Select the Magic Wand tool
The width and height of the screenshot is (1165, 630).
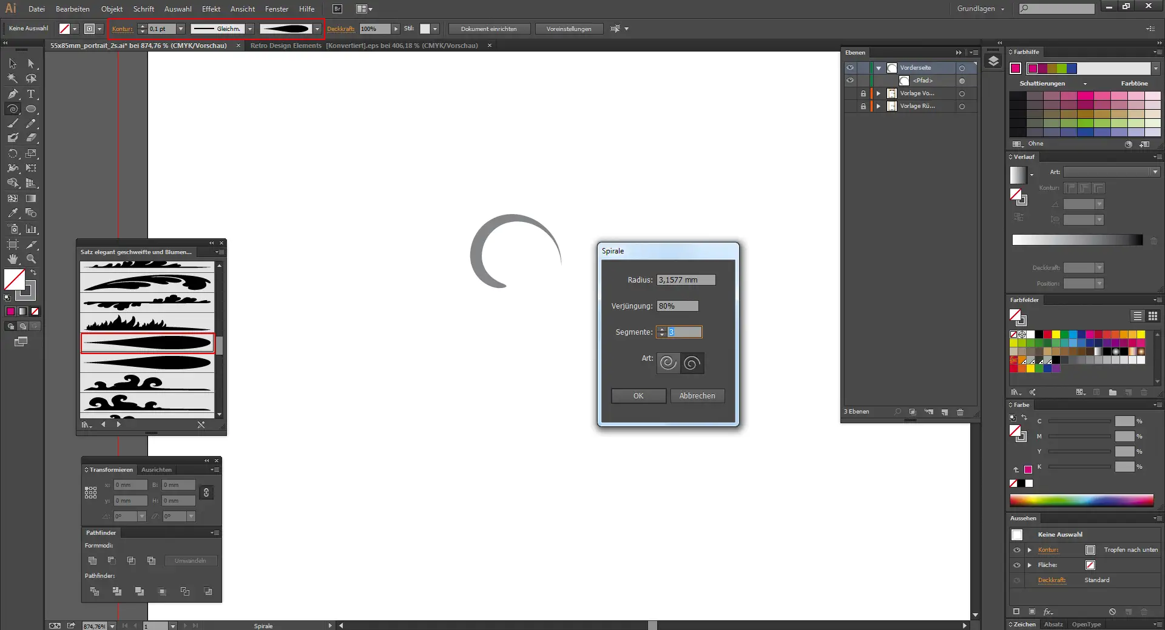pyautogui.click(x=13, y=78)
